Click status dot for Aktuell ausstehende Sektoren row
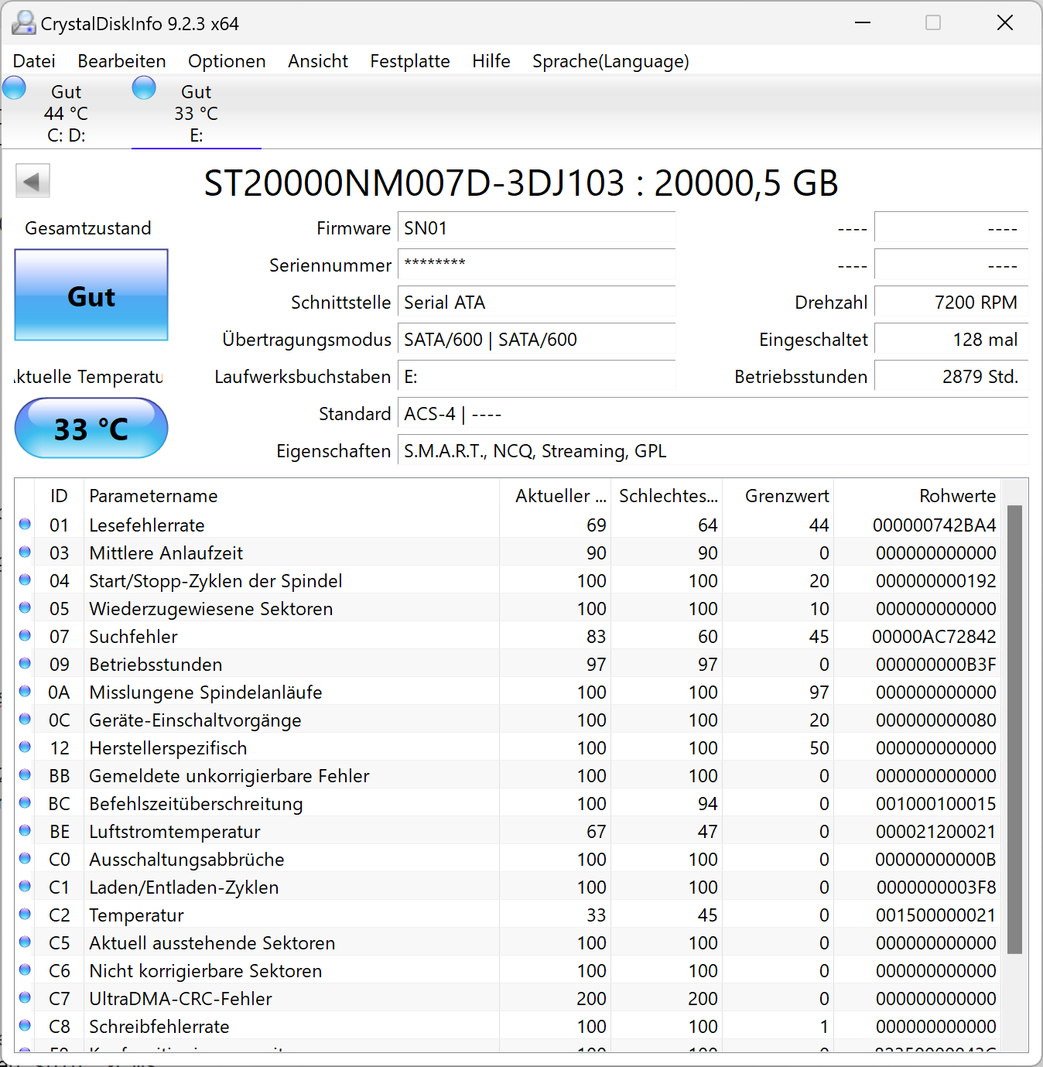This screenshot has height=1067, width=1043. pos(25,942)
